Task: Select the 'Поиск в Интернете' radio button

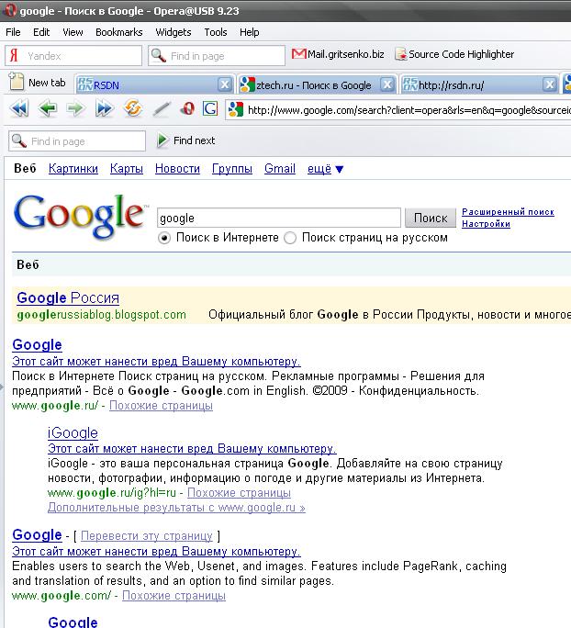Action: click(x=164, y=238)
